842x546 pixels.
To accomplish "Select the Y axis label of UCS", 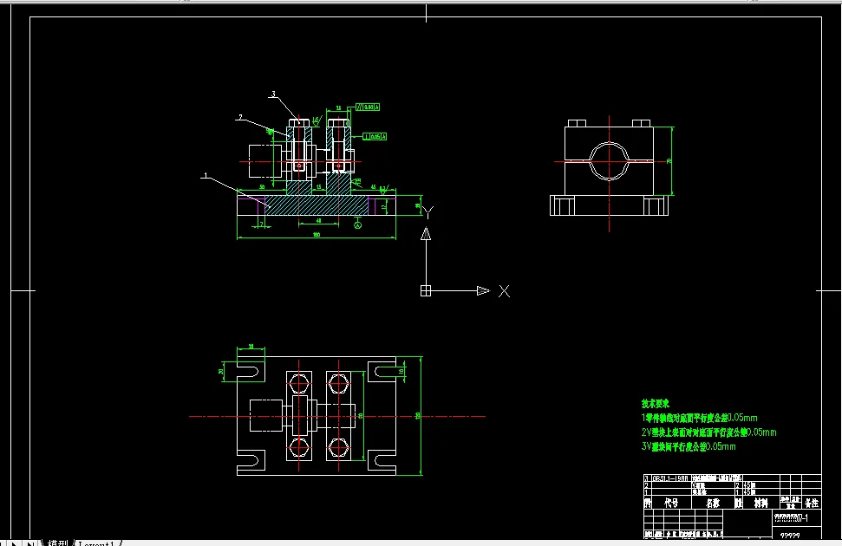I will pyautogui.click(x=428, y=212).
